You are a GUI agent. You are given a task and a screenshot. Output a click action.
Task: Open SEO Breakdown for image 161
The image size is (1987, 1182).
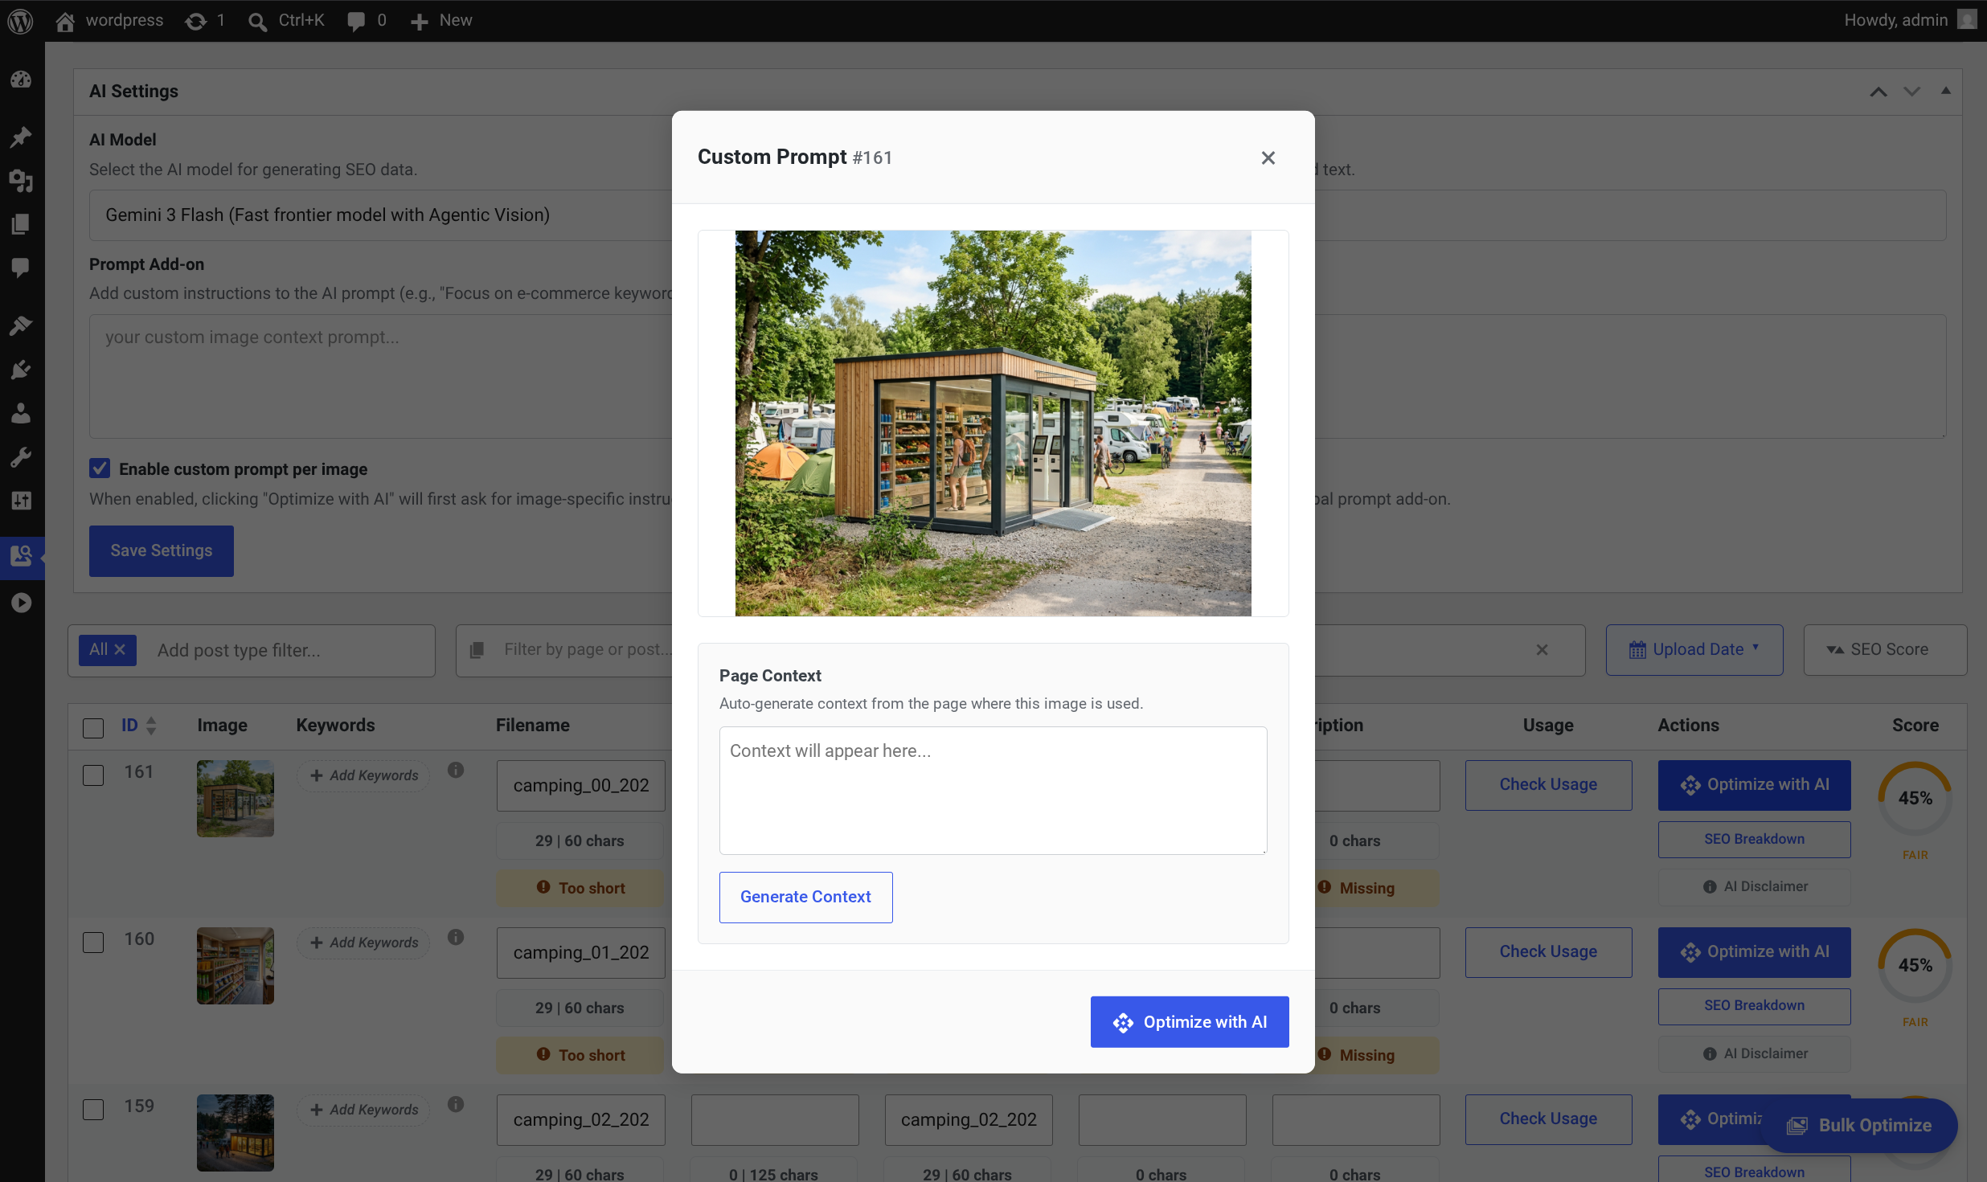click(1754, 839)
